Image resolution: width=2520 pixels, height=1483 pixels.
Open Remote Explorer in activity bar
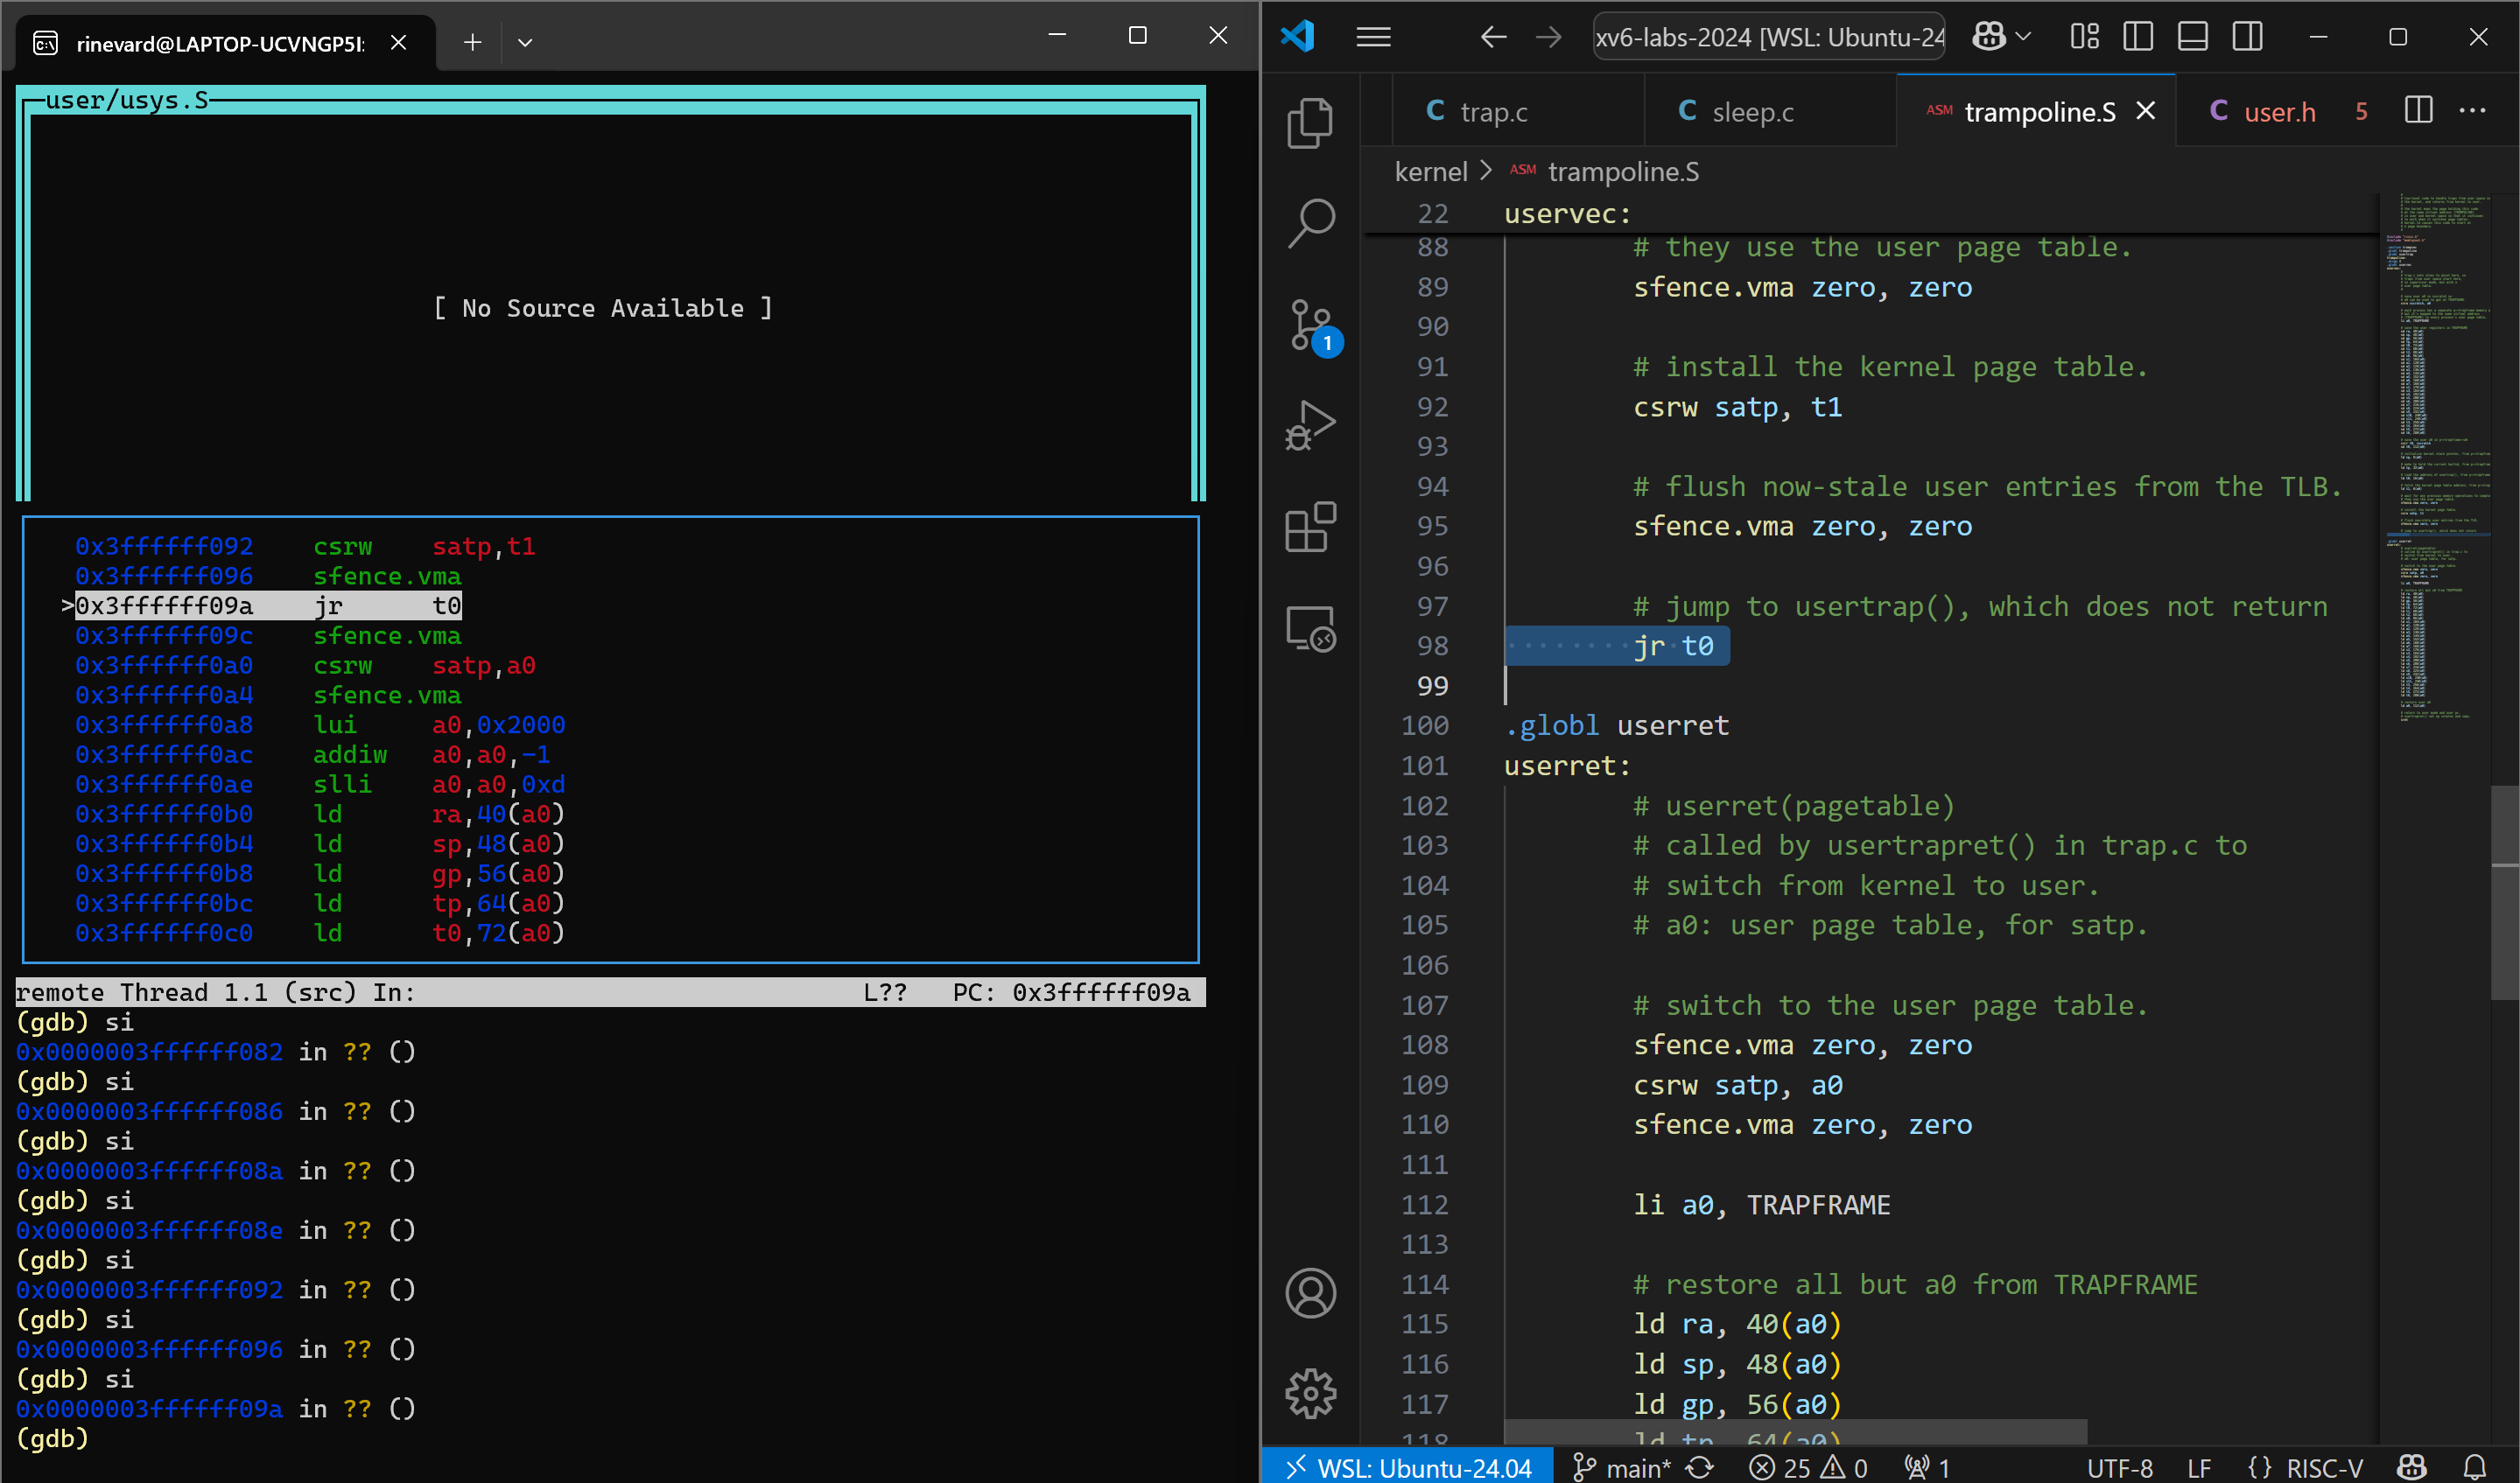1310,628
